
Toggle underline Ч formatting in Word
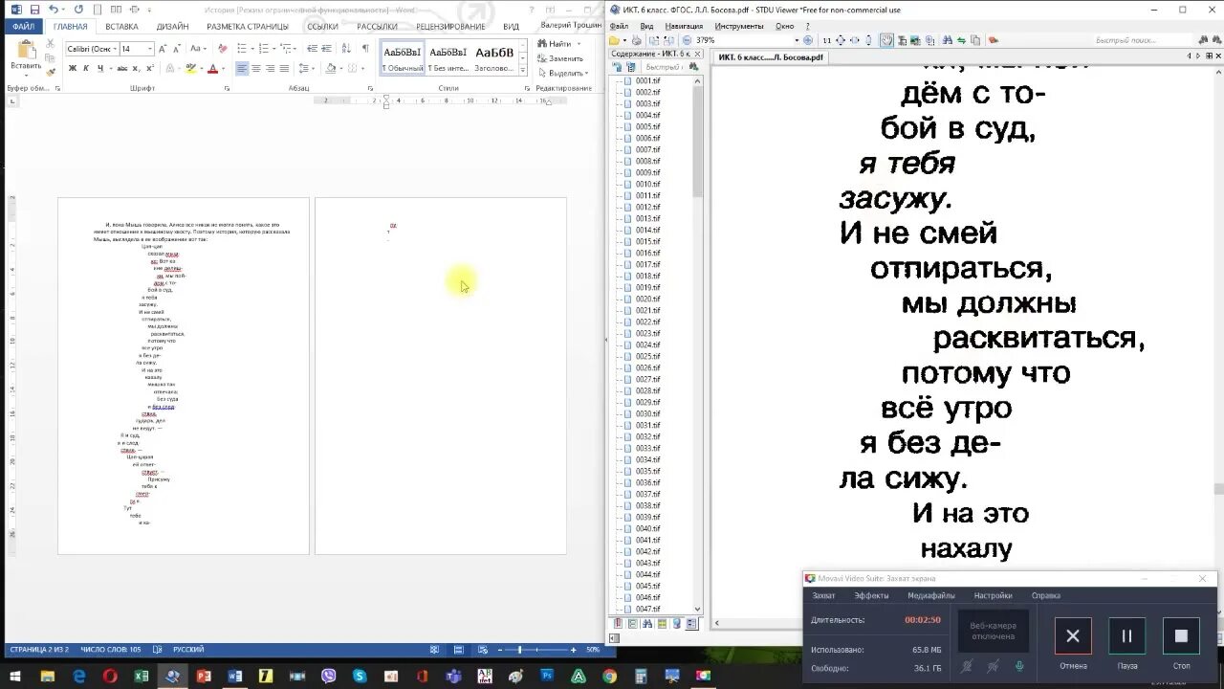point(98,69)
